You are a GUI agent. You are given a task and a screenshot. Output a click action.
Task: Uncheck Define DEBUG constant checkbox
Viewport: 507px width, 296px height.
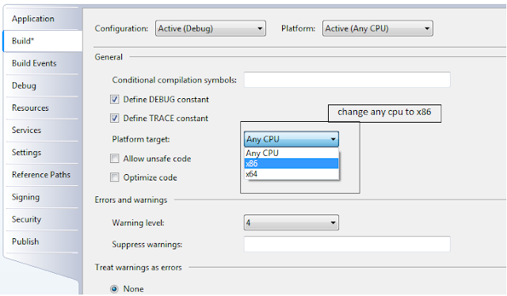coord(114,99)
